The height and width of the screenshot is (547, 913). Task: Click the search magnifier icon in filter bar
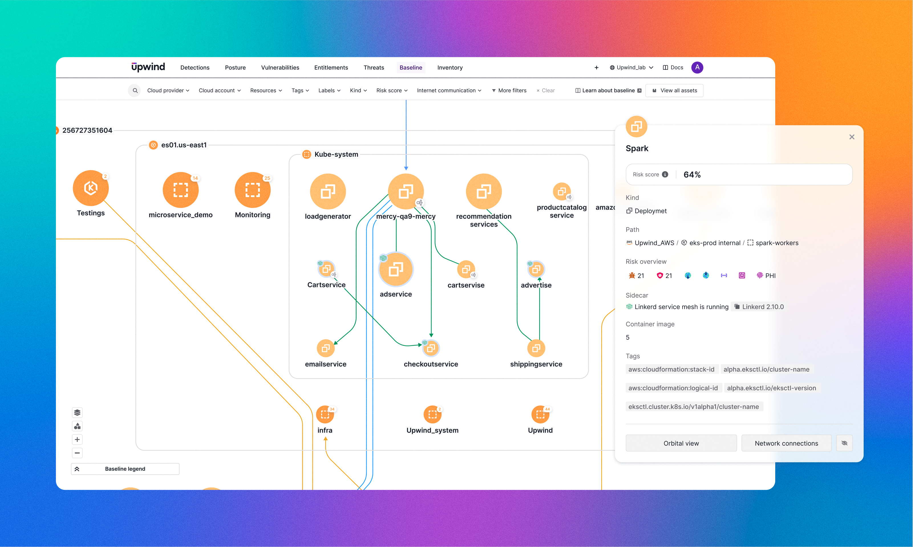click(135, 91)
